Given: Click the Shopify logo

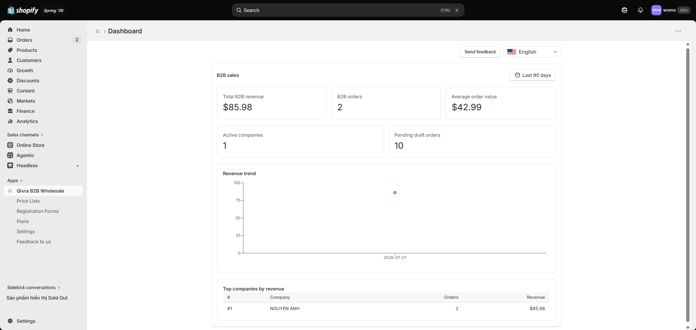Looking at the screenshot, I should pos(23,10).
